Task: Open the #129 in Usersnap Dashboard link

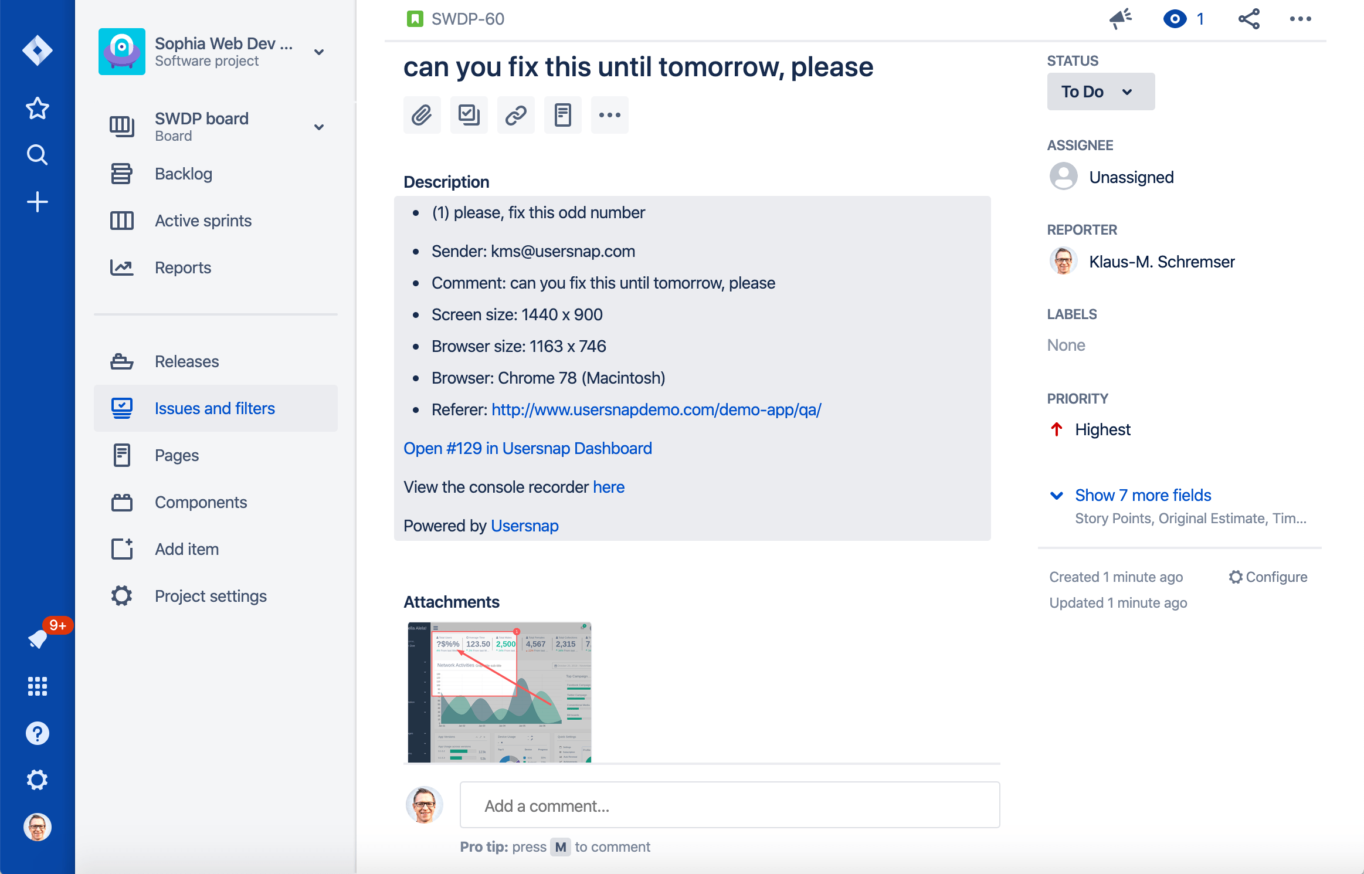Action: 527,448
